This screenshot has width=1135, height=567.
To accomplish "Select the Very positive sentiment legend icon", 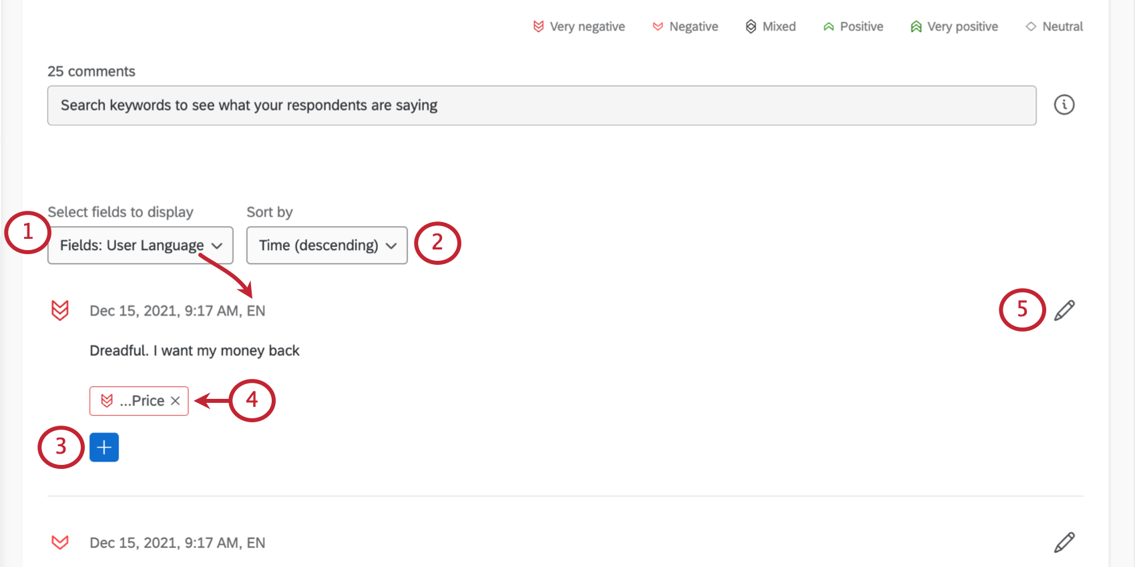I will pos(915,26).
